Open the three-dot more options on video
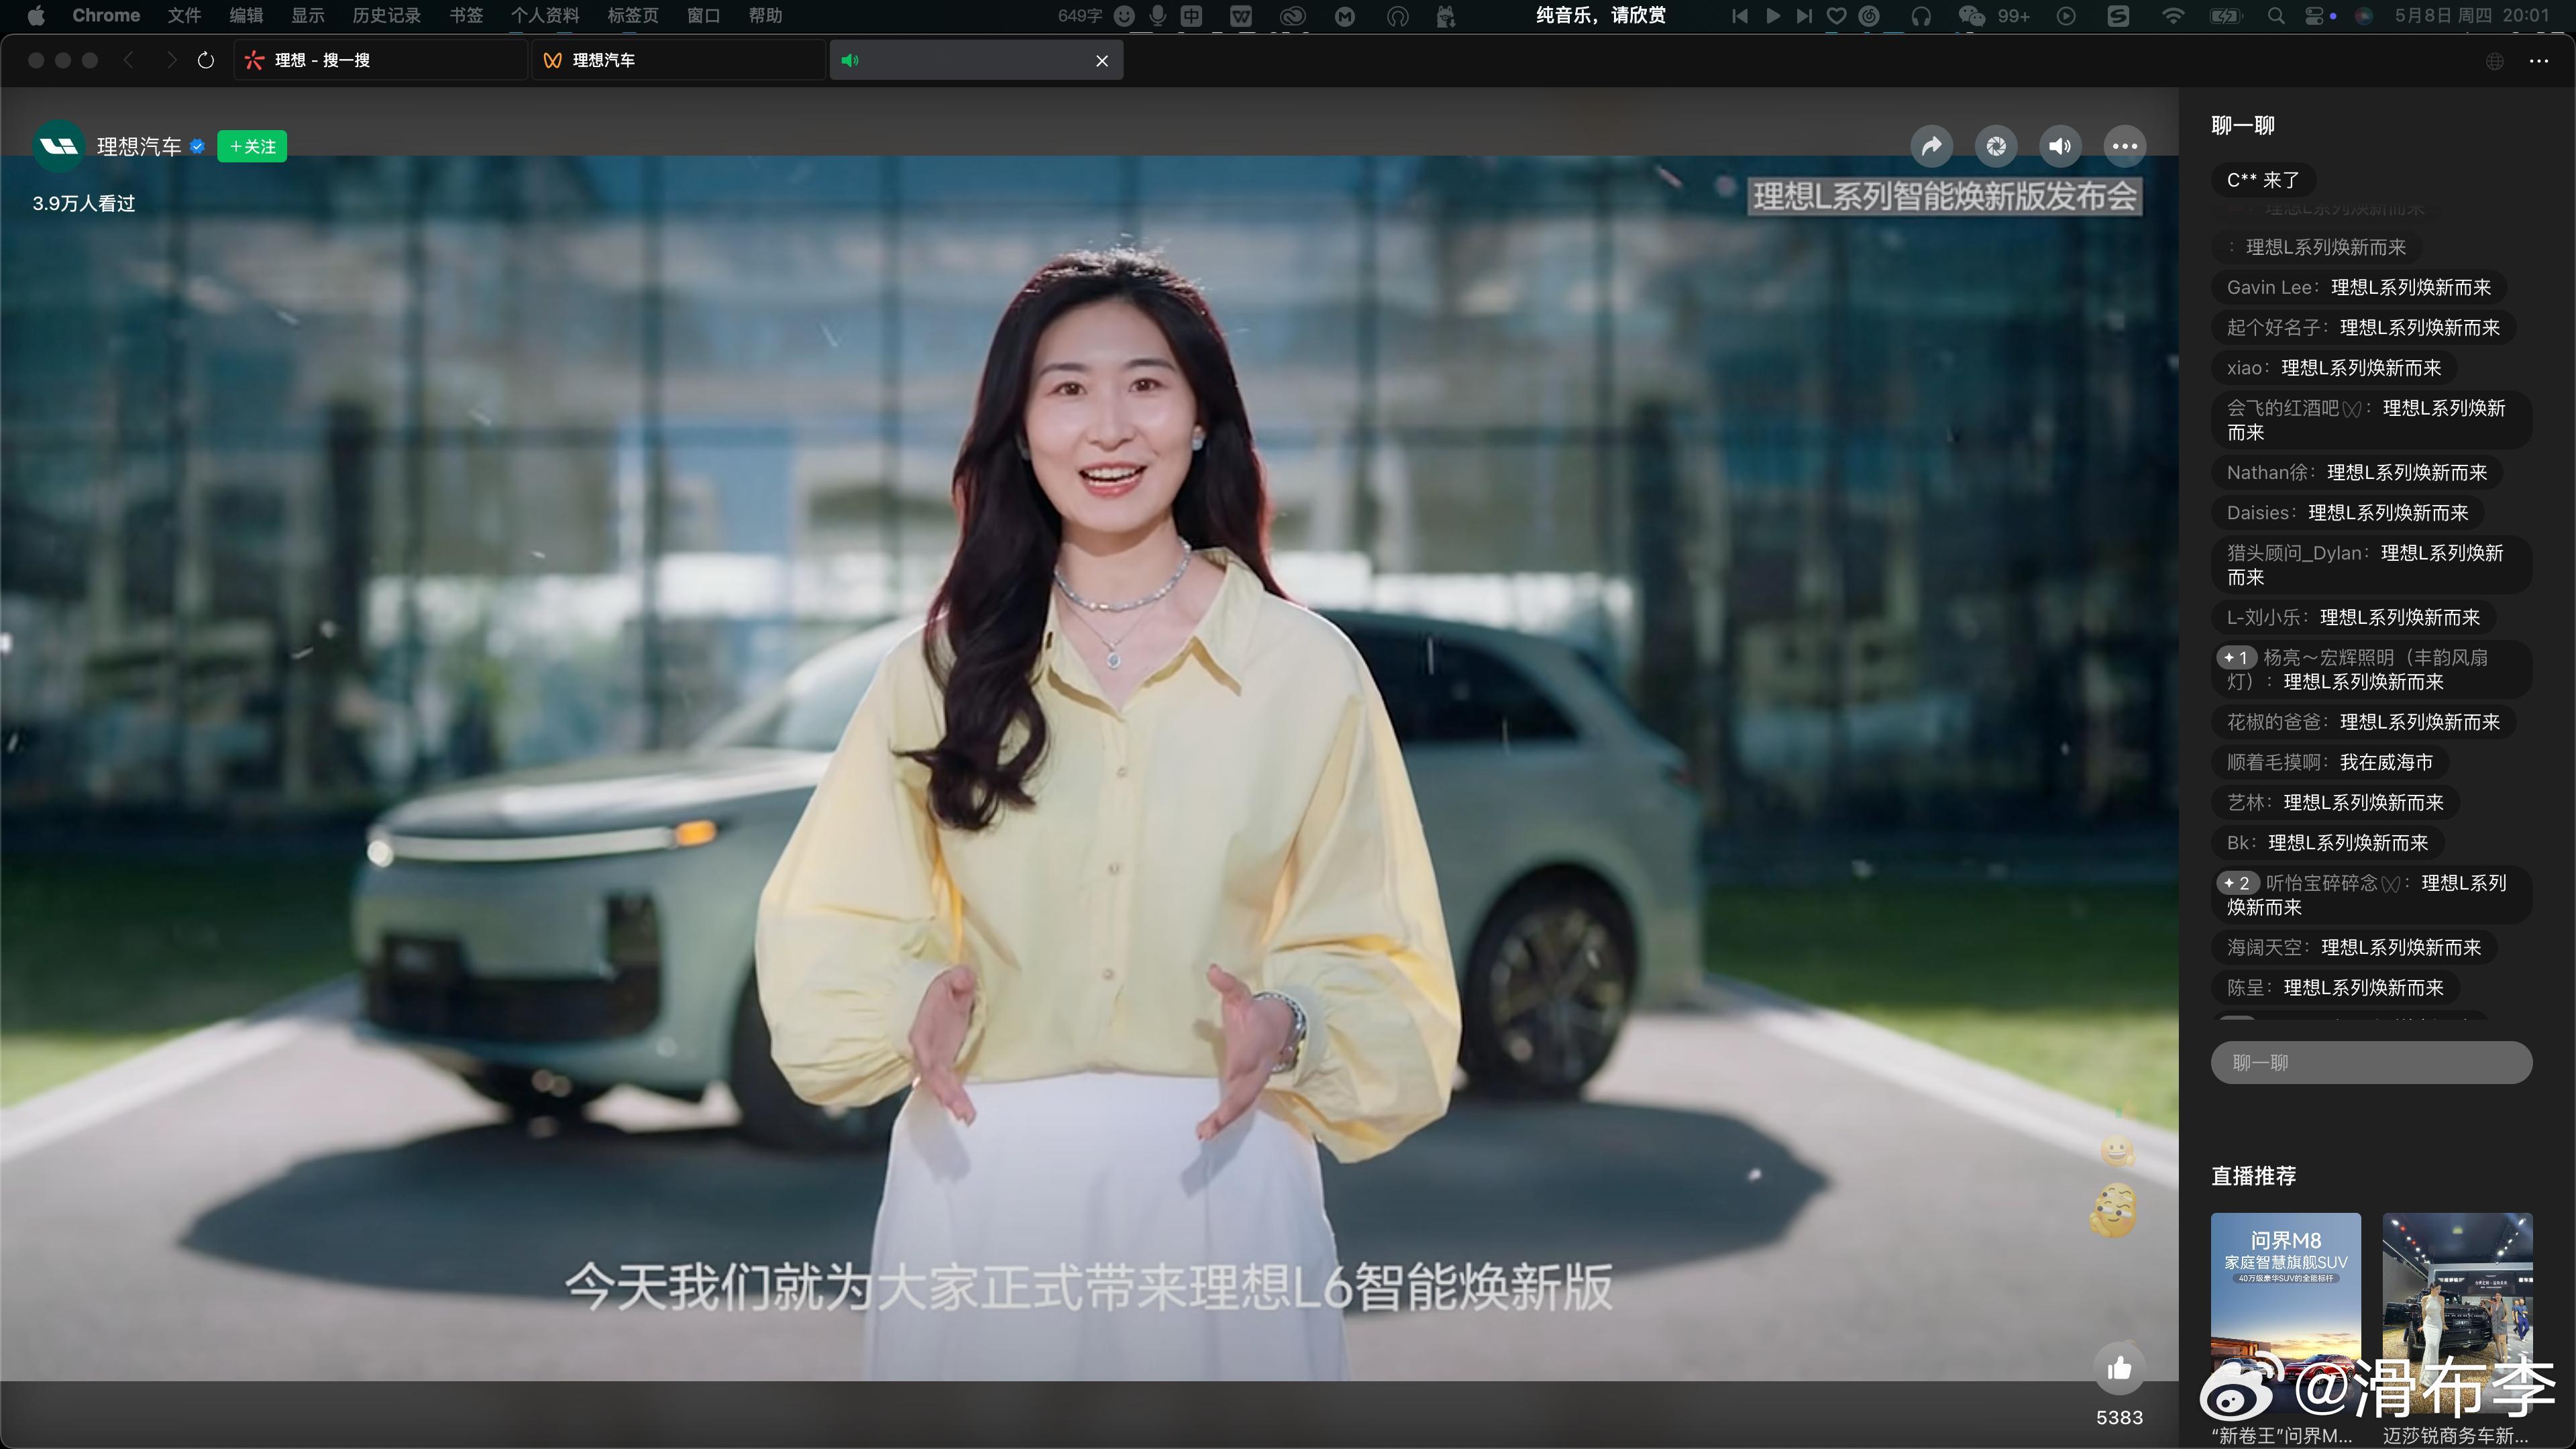 (2125, 147)
